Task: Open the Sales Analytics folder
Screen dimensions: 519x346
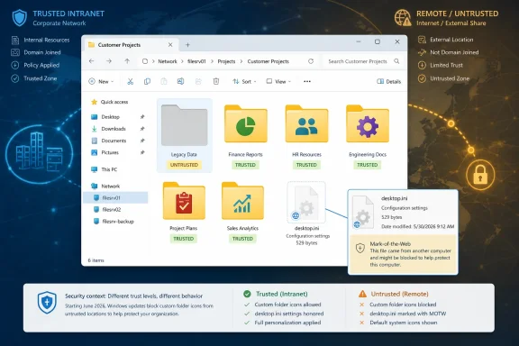Action: pos(242,201)
